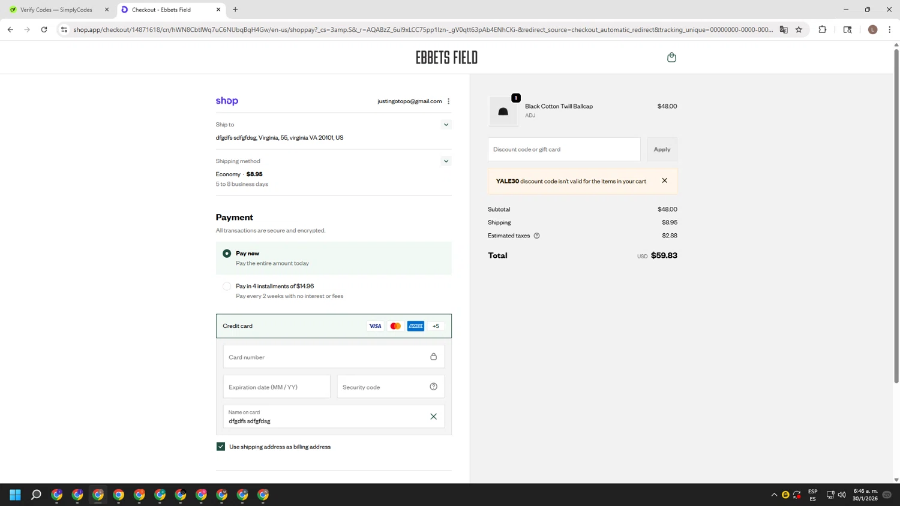This screenshot has width=900, height=506.
Task: Click the Economy $8.95 shipping text
Action: pyautogui.click(x=239, y=174)
